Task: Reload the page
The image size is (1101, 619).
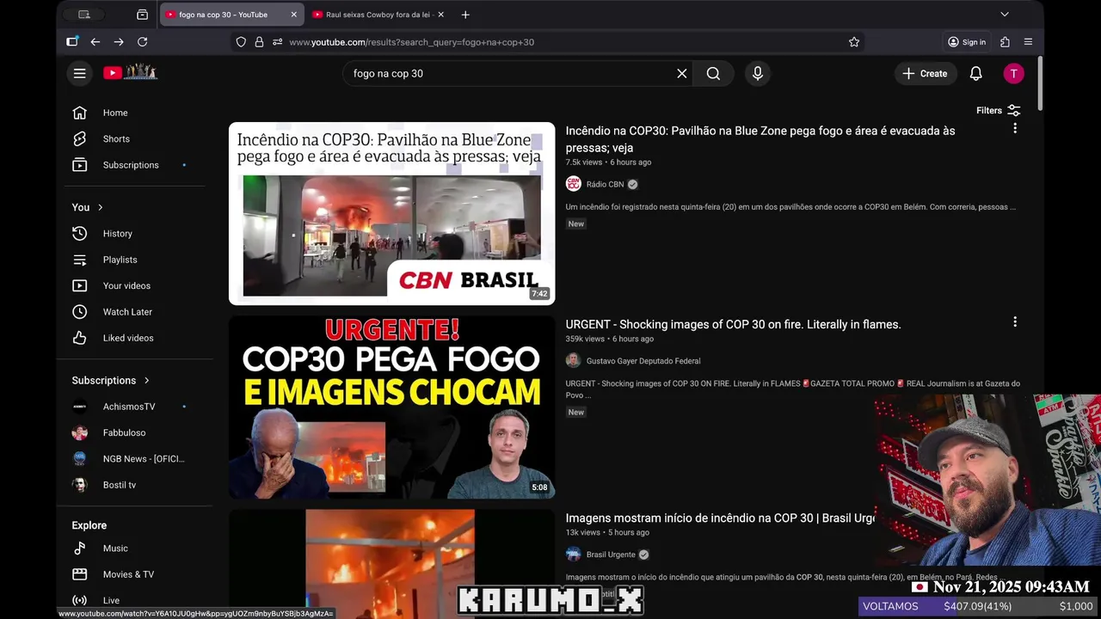Action: (x=143, y=42)
